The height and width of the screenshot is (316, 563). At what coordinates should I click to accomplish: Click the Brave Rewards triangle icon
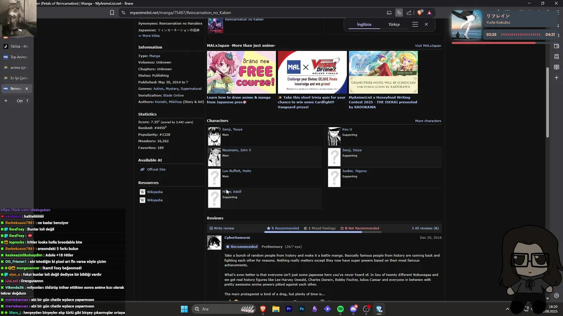[x=429, y=13]
